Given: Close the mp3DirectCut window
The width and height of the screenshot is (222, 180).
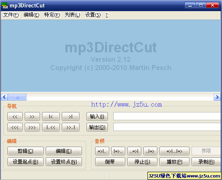Looking at the screenshot, I should point(213,5).
